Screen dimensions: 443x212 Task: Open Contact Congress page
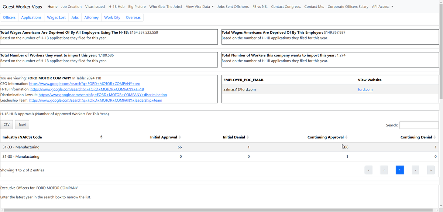[286, 7]
